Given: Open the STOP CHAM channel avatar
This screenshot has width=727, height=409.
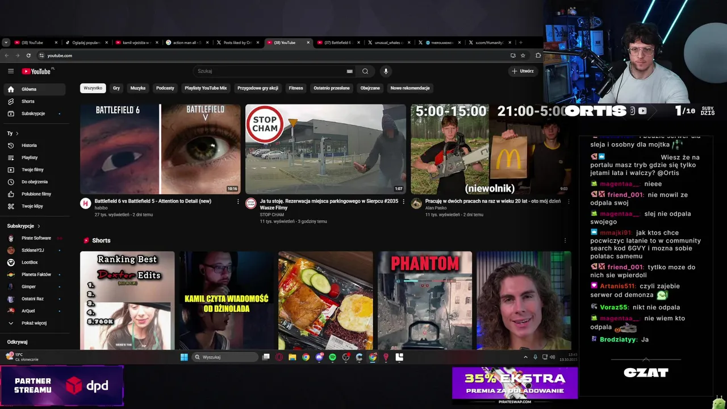Looking at the screenshot, I should coord(250,203).
